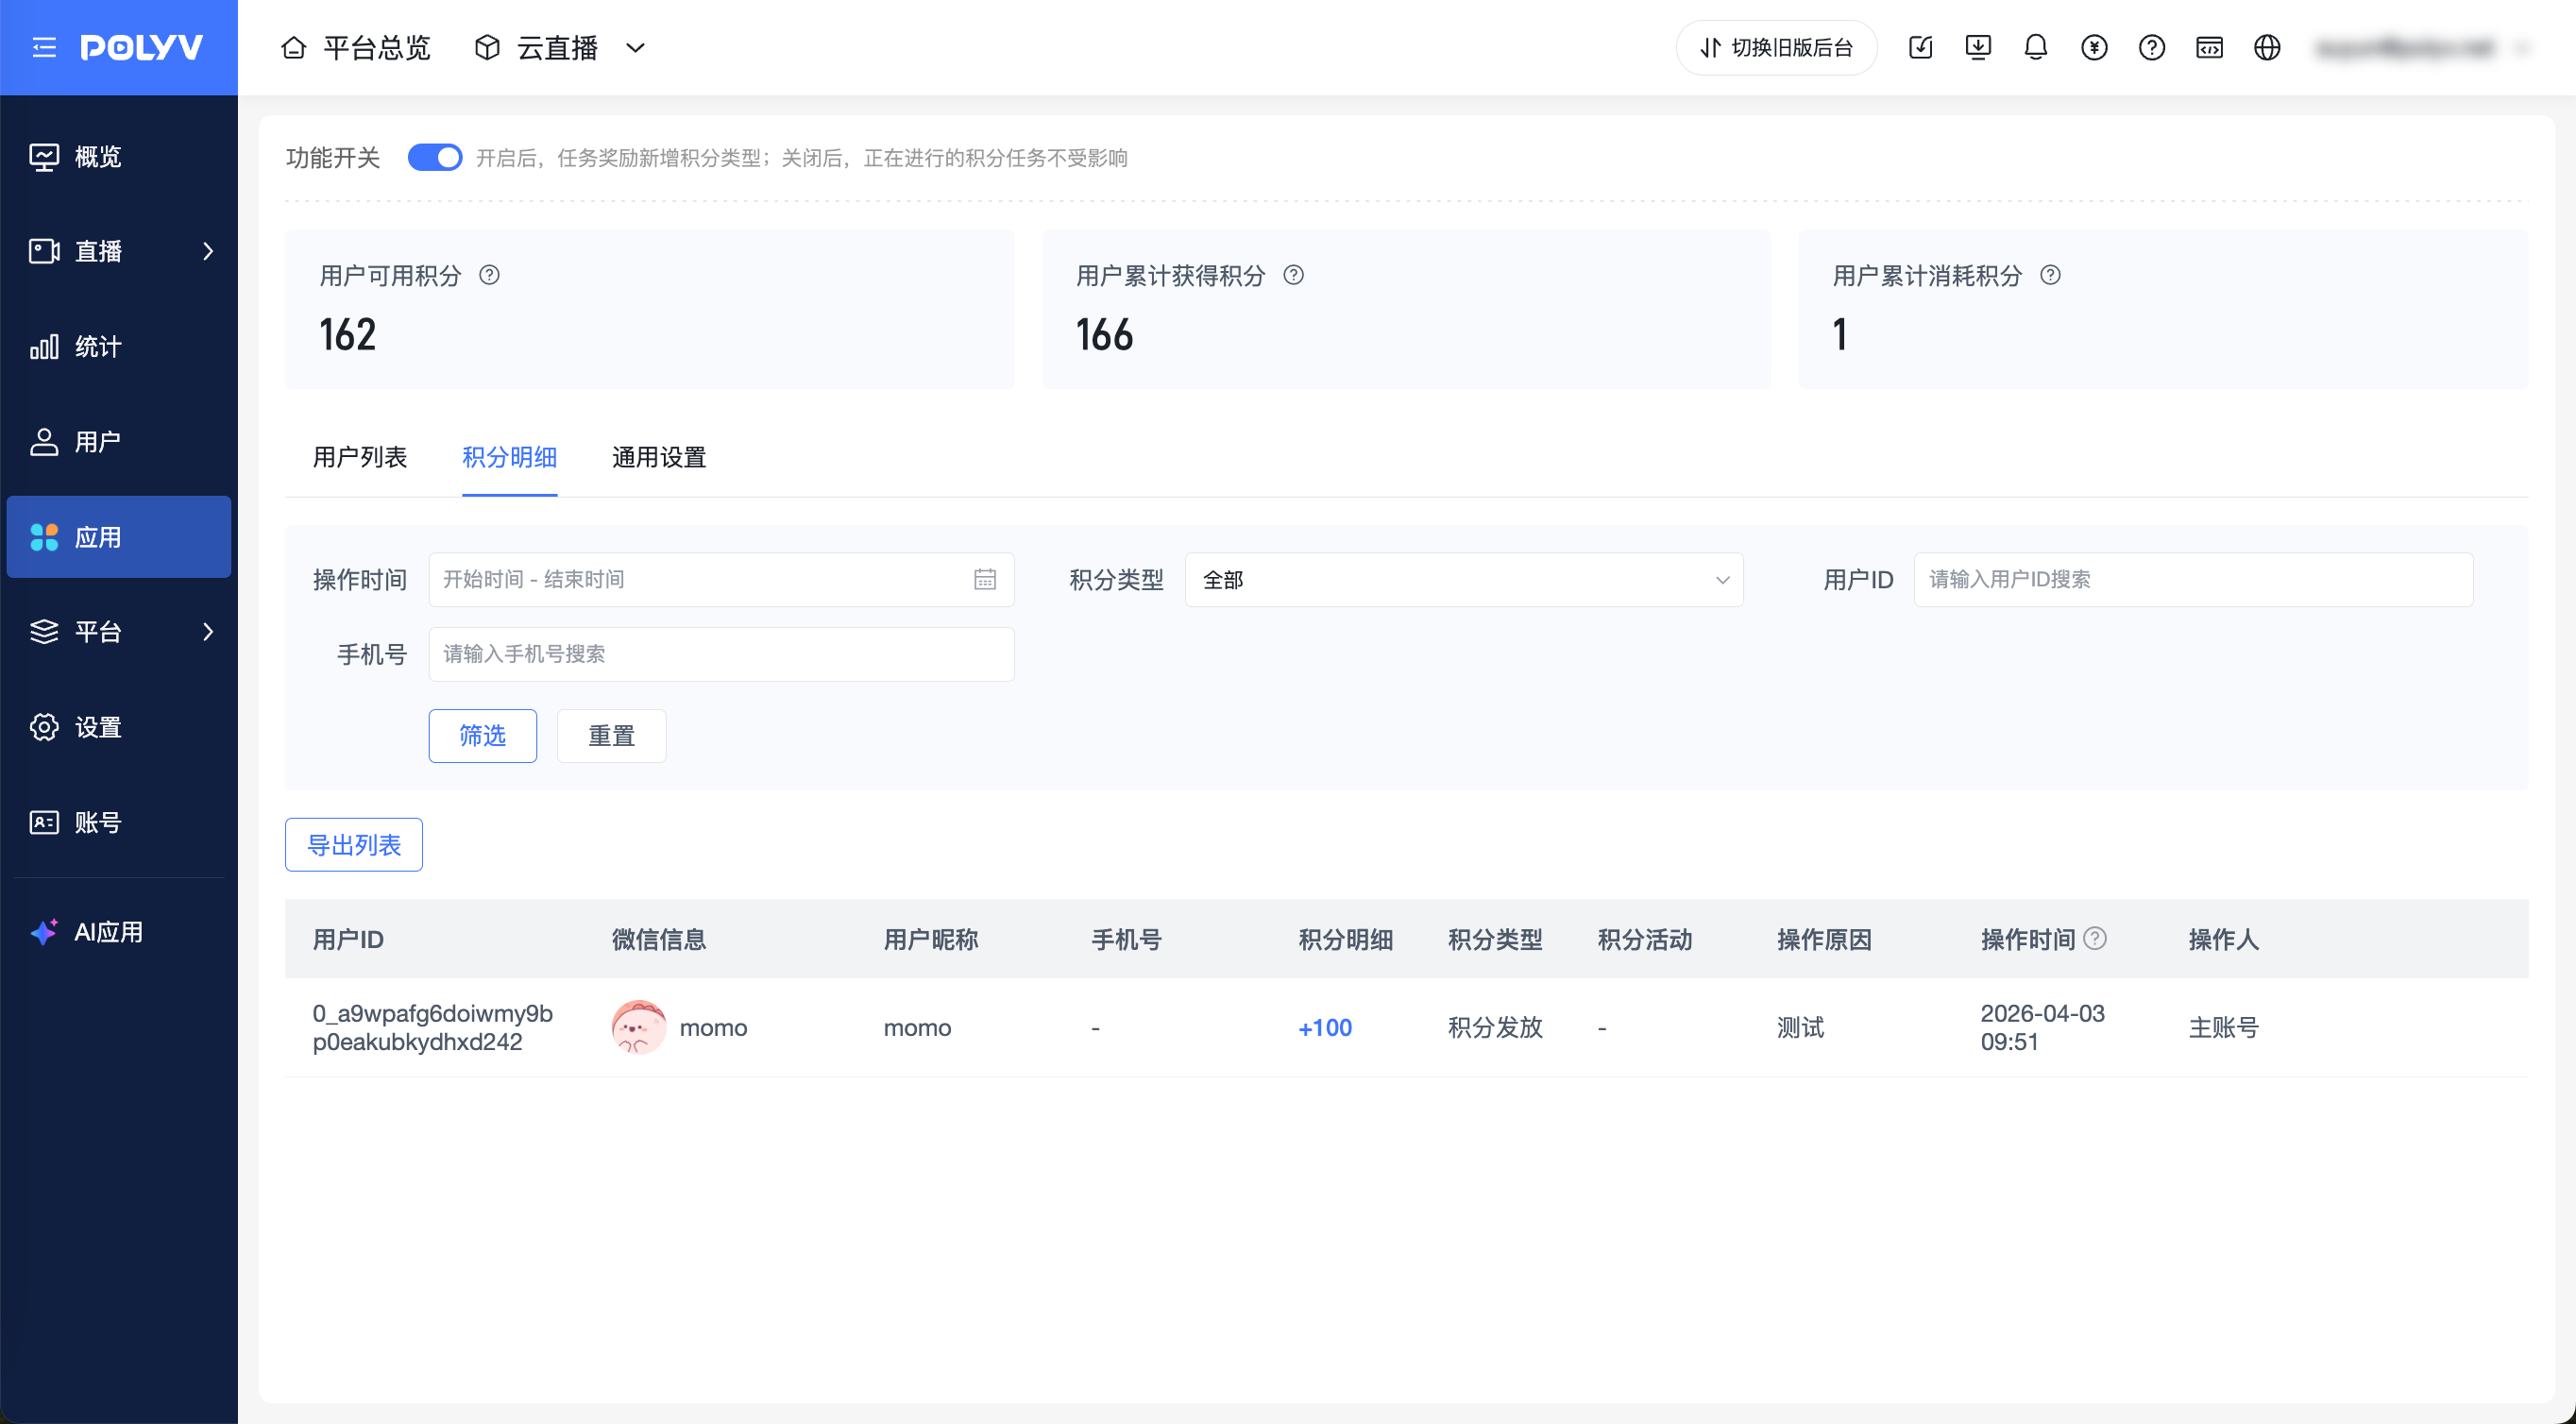The height and width of the screenshot is (1424, 2576).
Task: Show help for 用户累计消耗积分
Action: (2050, 275)
